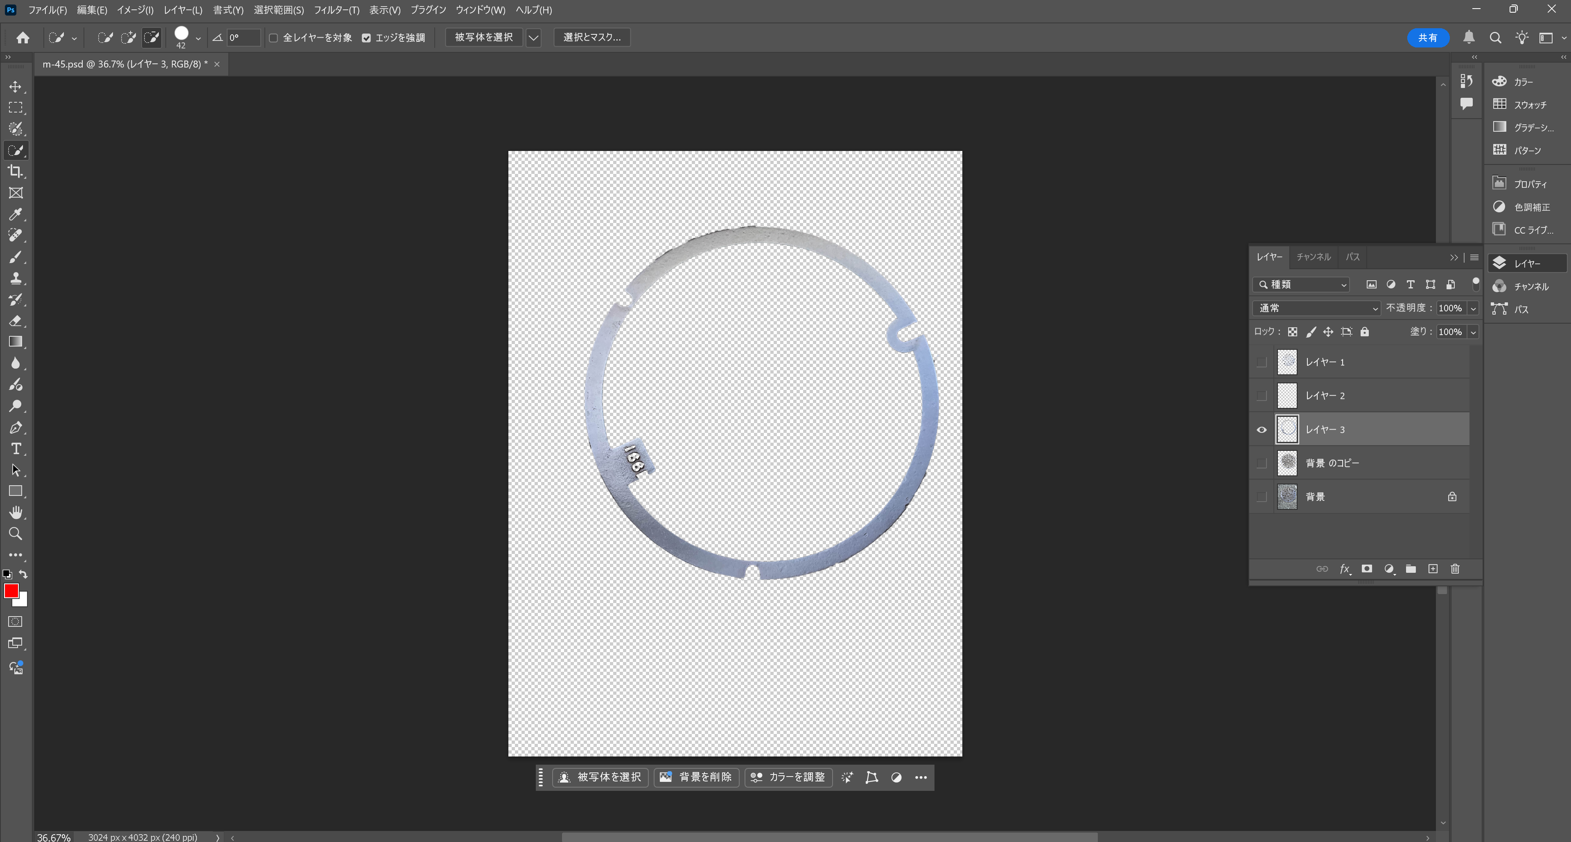Open the ファイル(F) menu
The height and width of the screenshot is (842, 1571).
click(x=47, y=10)
